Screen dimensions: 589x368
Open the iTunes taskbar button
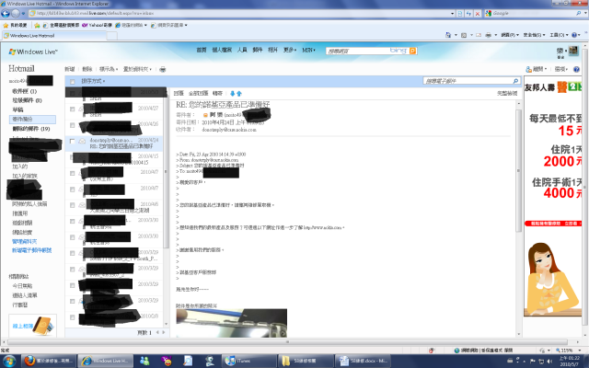pos(249,361)
